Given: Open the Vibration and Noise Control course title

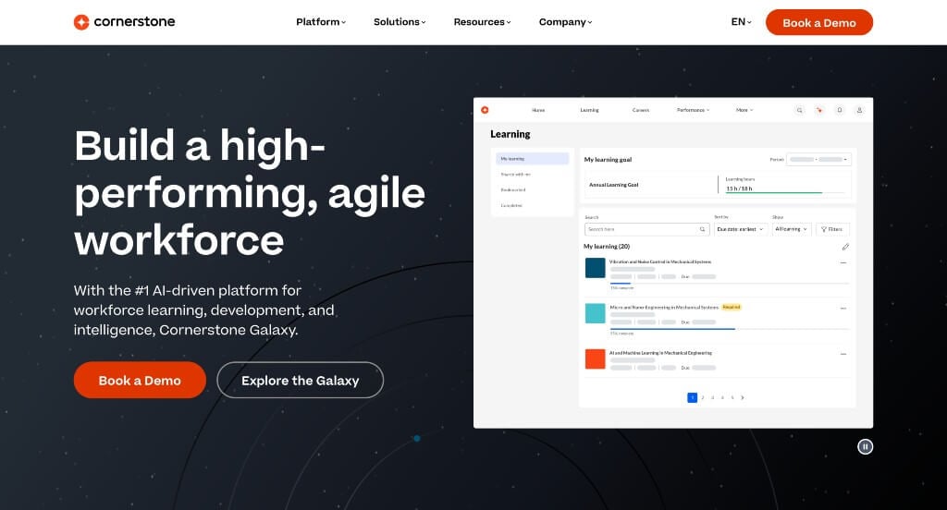Looking at the screenshot, I should tap(660, 262).
